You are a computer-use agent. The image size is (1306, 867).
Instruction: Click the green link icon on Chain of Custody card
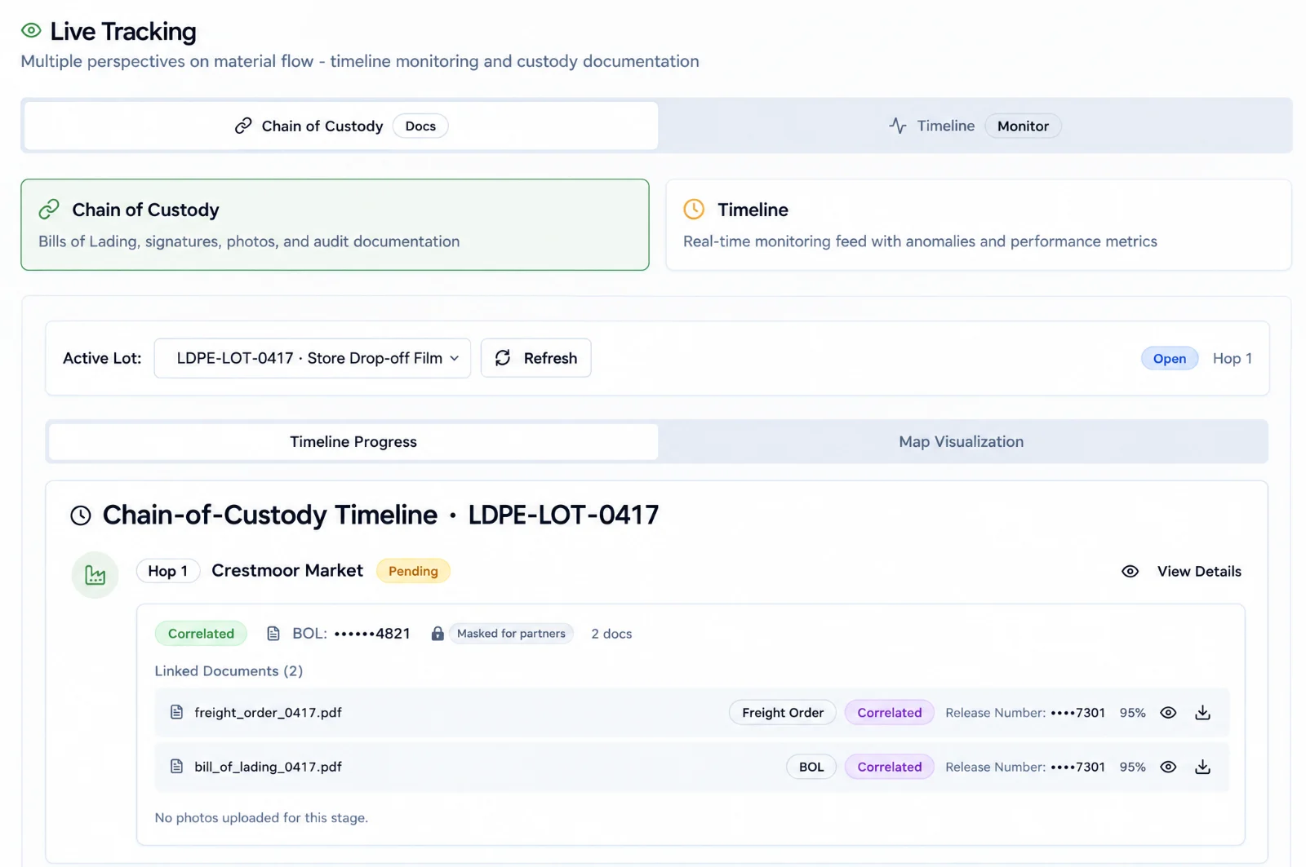click(49, 210)
